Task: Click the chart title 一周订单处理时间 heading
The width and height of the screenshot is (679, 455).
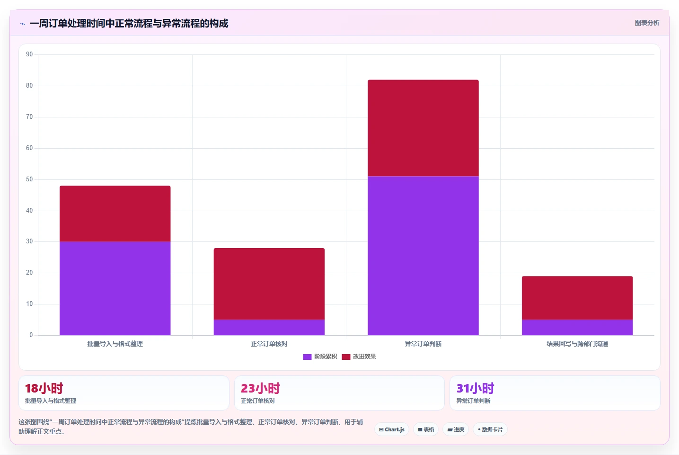Action: (129, 23)
